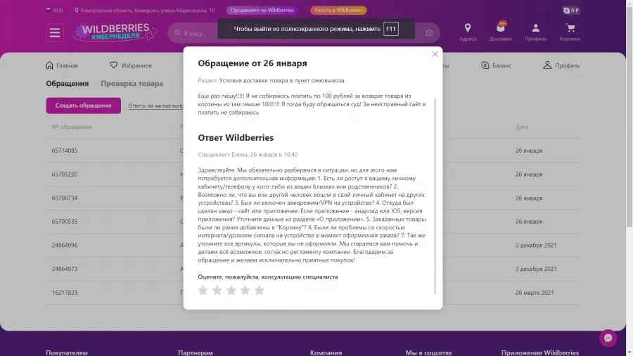Open the hamburger catalog menu
633x356 pixels.
[54, 32]
